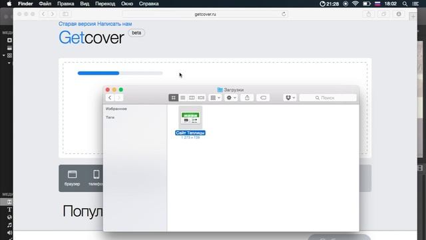Open a new Safari tab
This screenshot has width=426, height=240.
click(413, 17)
